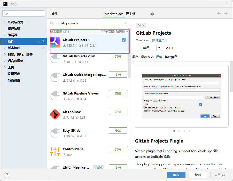Viewport: 233px width, 181px height.
Task: Install the GitLab Projects 2020 plugin
Action: click(x=118, y=56)
